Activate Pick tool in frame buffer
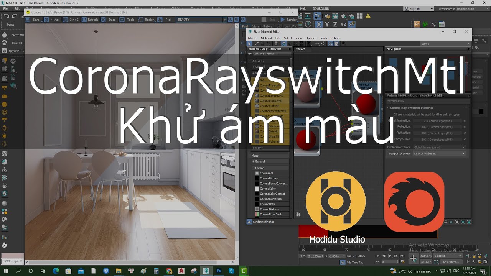The height and width of the screenshot is (276, 491). pyautogui.click(x=166, y=20)
